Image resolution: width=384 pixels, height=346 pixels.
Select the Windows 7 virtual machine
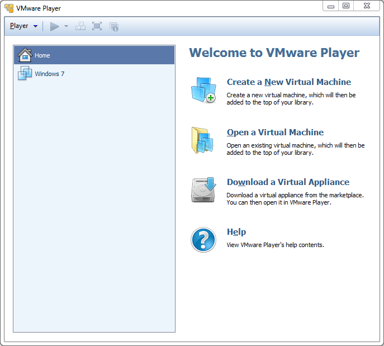click(49, 74)
